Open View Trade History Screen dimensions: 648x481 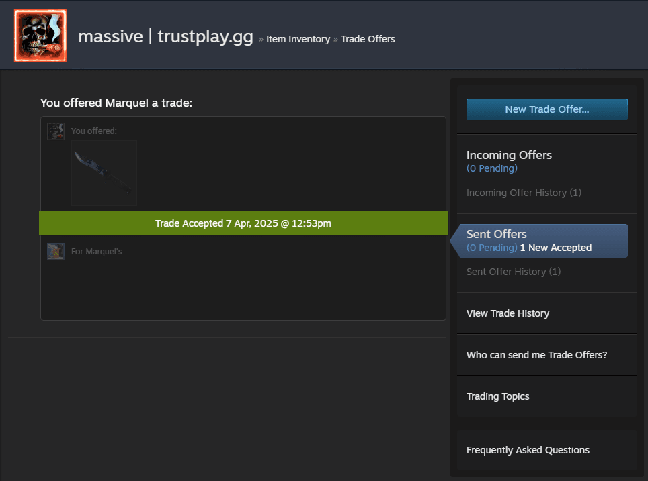(x=508, y=313)
